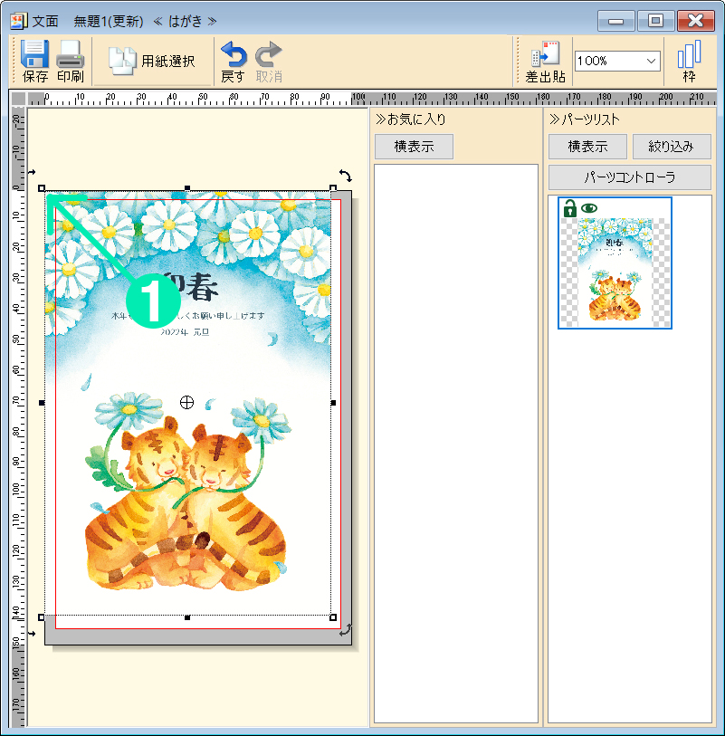Image resolution: width=725 pixels, height=736 pixels.
Task: Open the パーツコントローラ button
Action: coord(629,177)
